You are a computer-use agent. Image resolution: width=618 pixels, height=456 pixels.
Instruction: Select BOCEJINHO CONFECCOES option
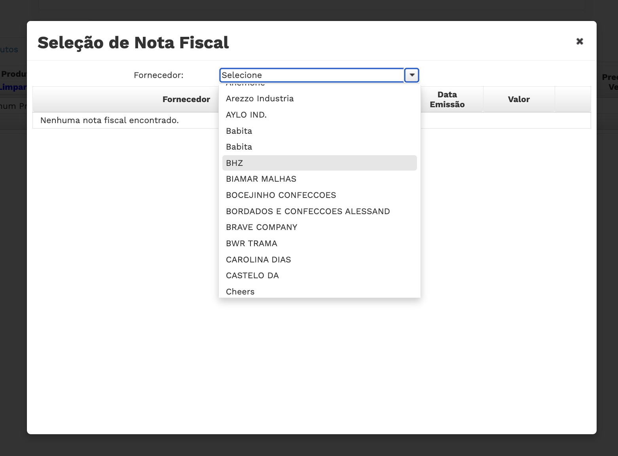click(x=281, y=195)
